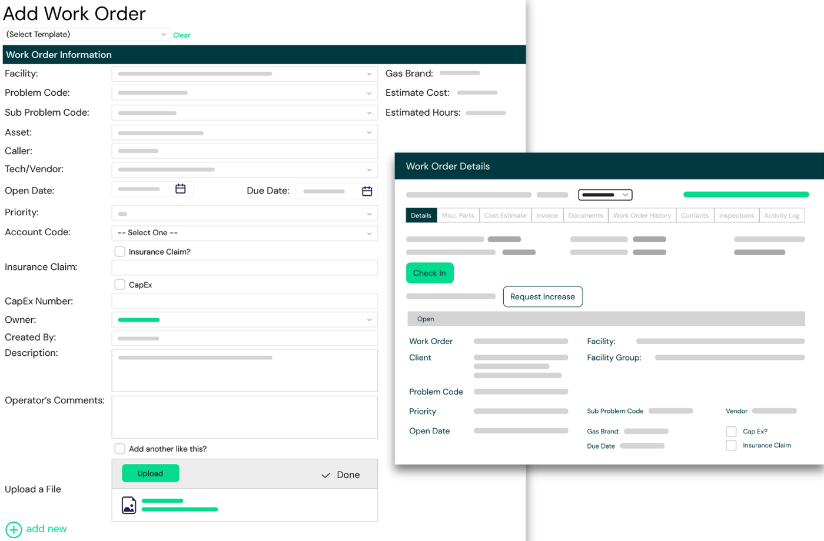
Task: Open the Inspections tab
Action: tap(737, 216)
